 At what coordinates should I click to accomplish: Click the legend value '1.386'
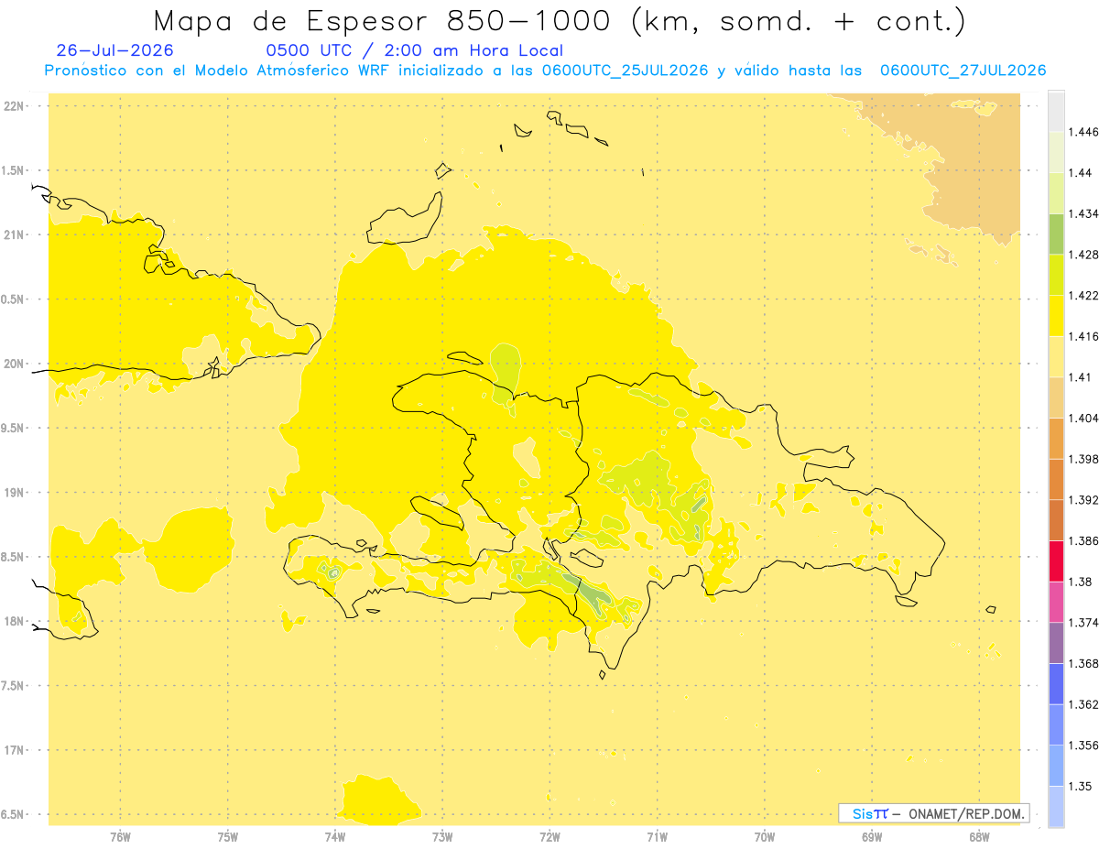click(1083, 540)
